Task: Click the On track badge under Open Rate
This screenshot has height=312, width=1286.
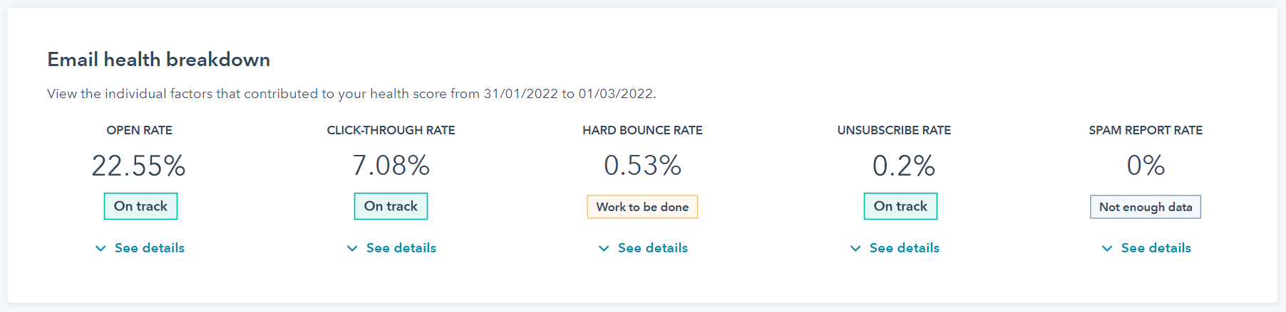Action: 140,206
